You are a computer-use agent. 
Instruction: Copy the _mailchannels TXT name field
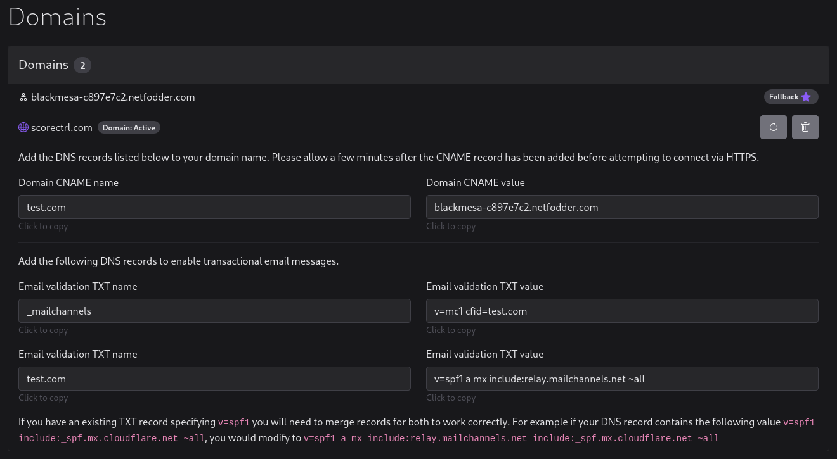point(214,311)
